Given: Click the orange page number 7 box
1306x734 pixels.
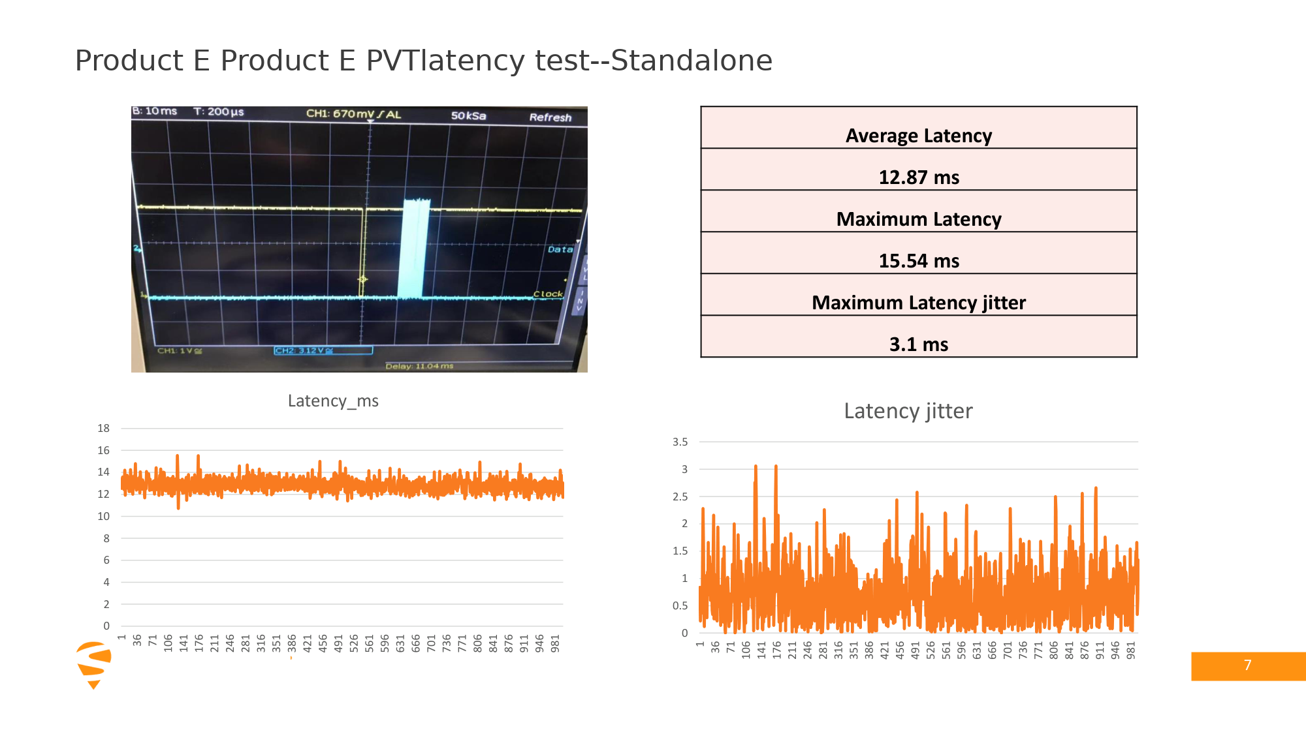Looking at the screenshot, I should click(1248, 666).
